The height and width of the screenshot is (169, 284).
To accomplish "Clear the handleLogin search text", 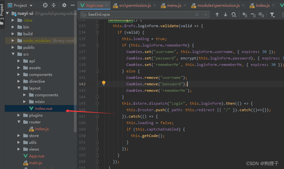I will point(206,15).
